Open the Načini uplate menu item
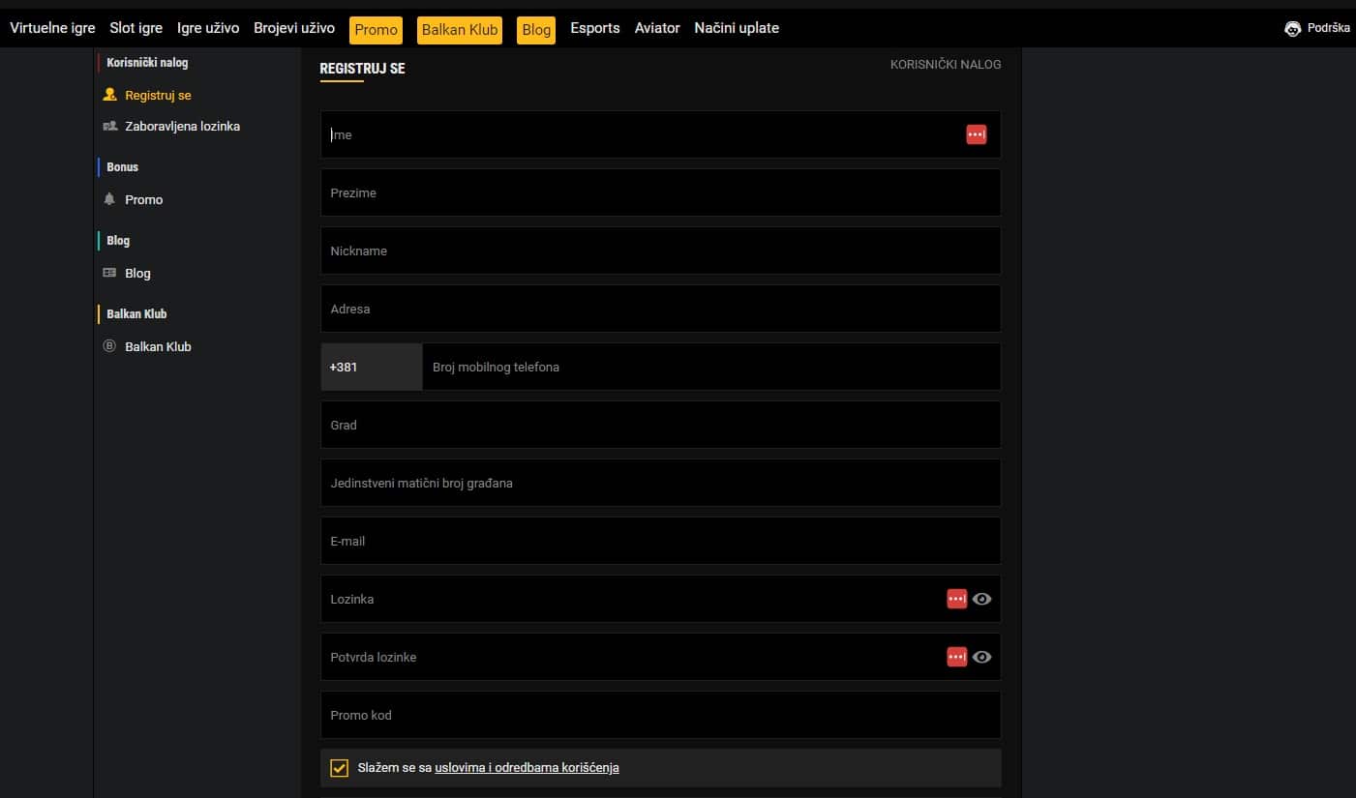Viewport: 1356px width, 798px height. [737, 28]
